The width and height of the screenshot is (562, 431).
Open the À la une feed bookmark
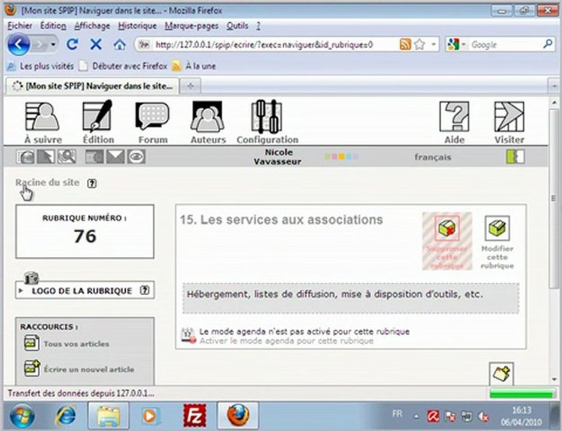(x=195, y=66)
